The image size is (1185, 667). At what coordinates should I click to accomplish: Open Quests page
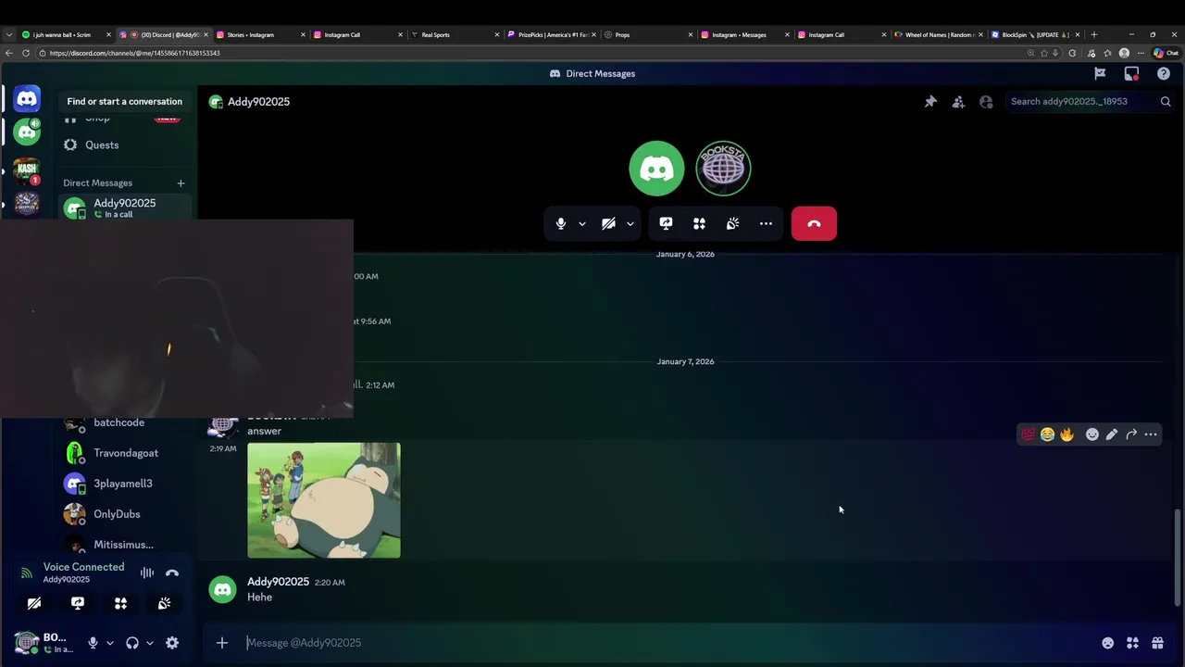[x=102, y=145]
